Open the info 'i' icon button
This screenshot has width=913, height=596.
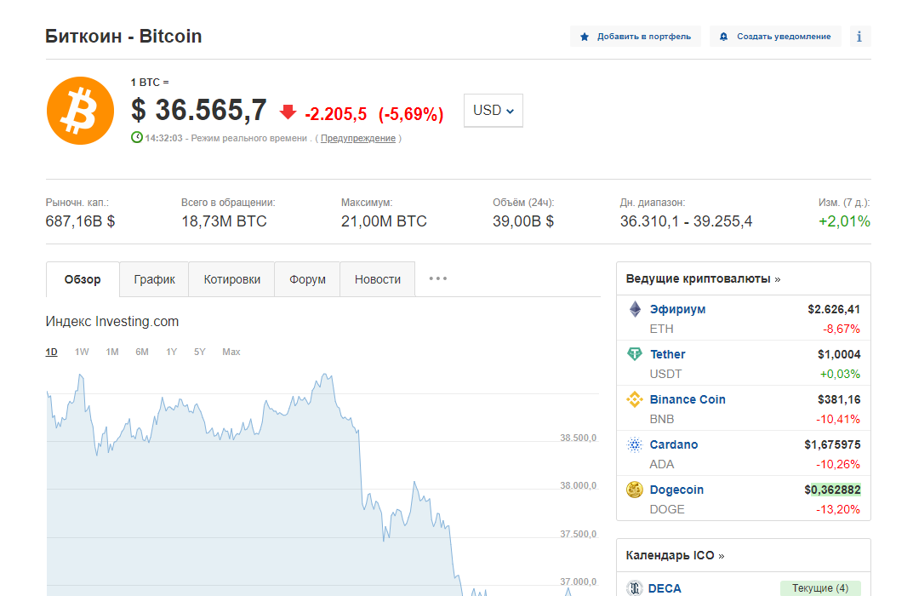pyautogui.click(x=859, y=36)
